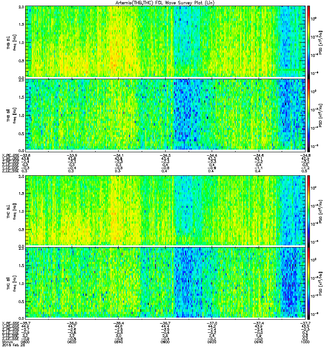Click the X_RE_GSE value '-37.4' under THC panels
The image size is (326, 348).
259,323
